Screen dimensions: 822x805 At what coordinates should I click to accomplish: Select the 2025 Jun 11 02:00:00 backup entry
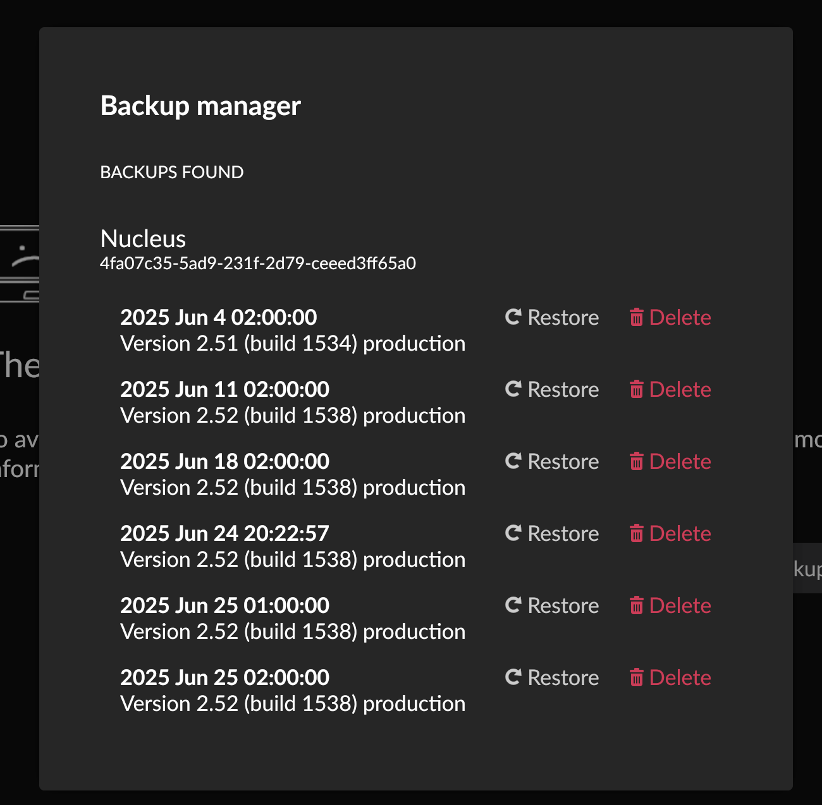pos(224,390)
